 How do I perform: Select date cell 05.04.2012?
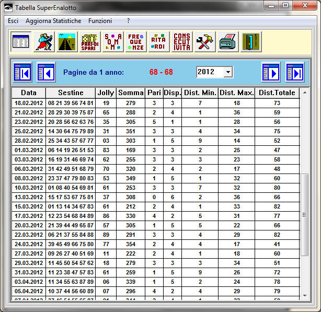click(29, 291)
